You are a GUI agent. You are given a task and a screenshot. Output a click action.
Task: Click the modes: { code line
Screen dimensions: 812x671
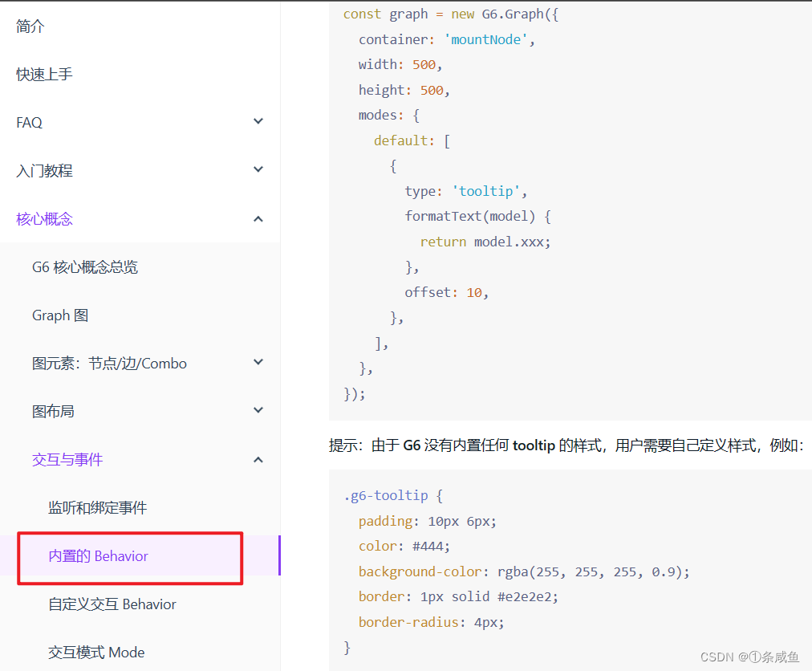point(389,115)
